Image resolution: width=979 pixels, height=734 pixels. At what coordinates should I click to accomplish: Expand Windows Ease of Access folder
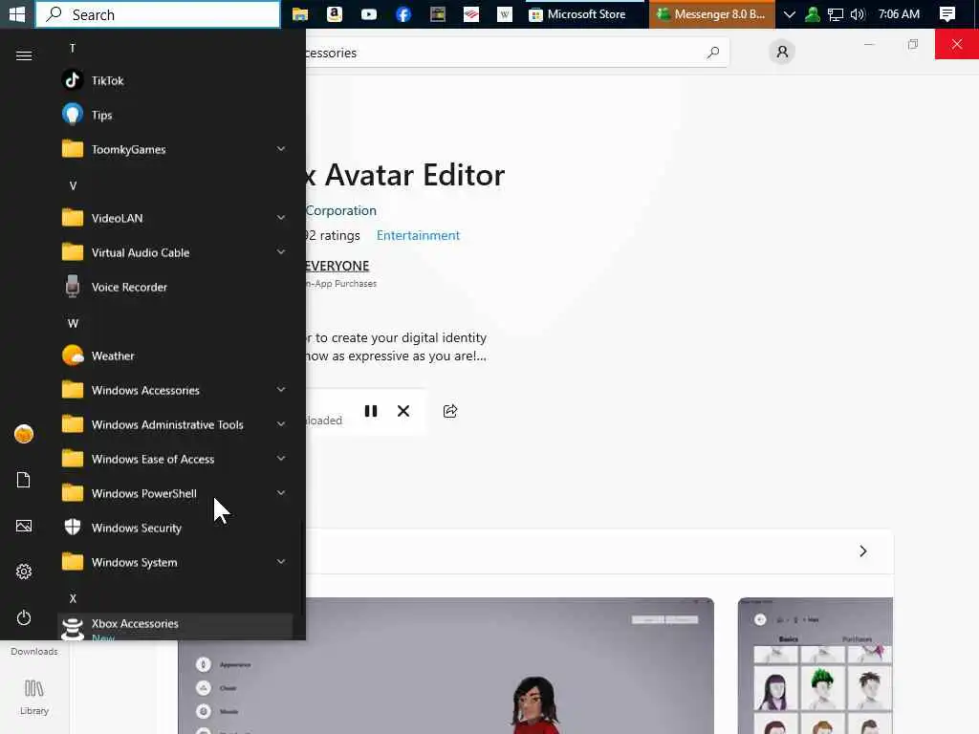(x=175, y=459)
